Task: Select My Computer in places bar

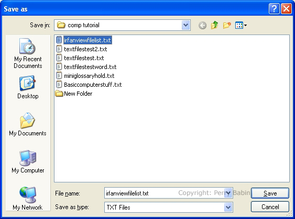Action: tap(28, 162)
